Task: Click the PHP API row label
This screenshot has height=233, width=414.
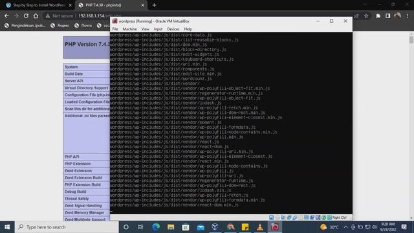Action: pos(72,157)
